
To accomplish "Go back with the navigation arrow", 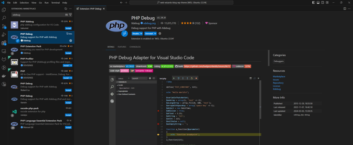I will pos(121,2).
